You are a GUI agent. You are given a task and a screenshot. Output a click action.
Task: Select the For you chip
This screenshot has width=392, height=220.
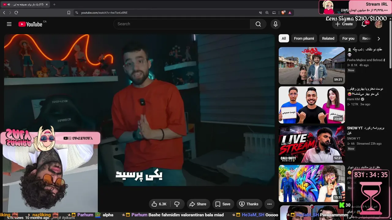click(348, 38)
